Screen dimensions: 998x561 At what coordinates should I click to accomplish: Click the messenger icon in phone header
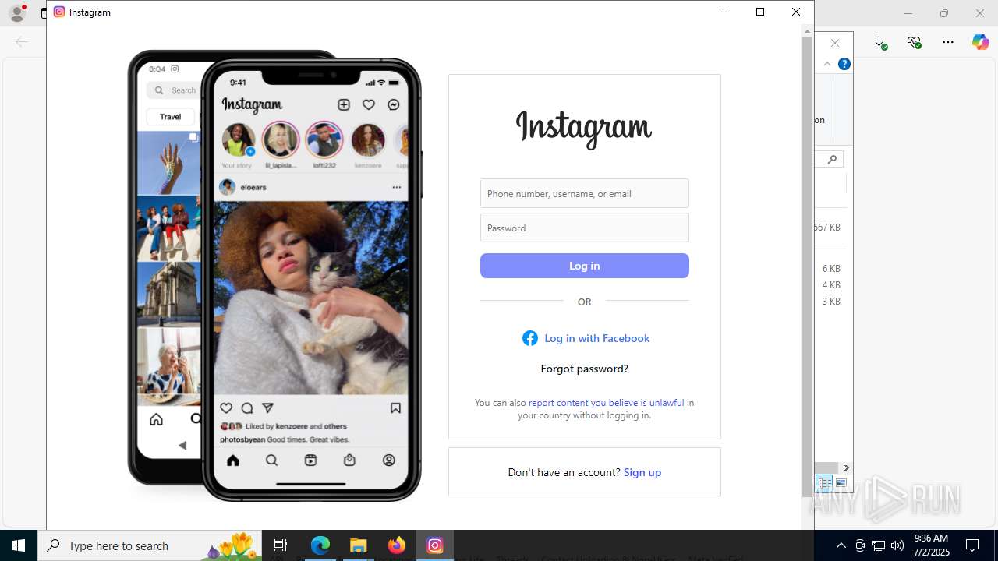click(x=394, y=104)
